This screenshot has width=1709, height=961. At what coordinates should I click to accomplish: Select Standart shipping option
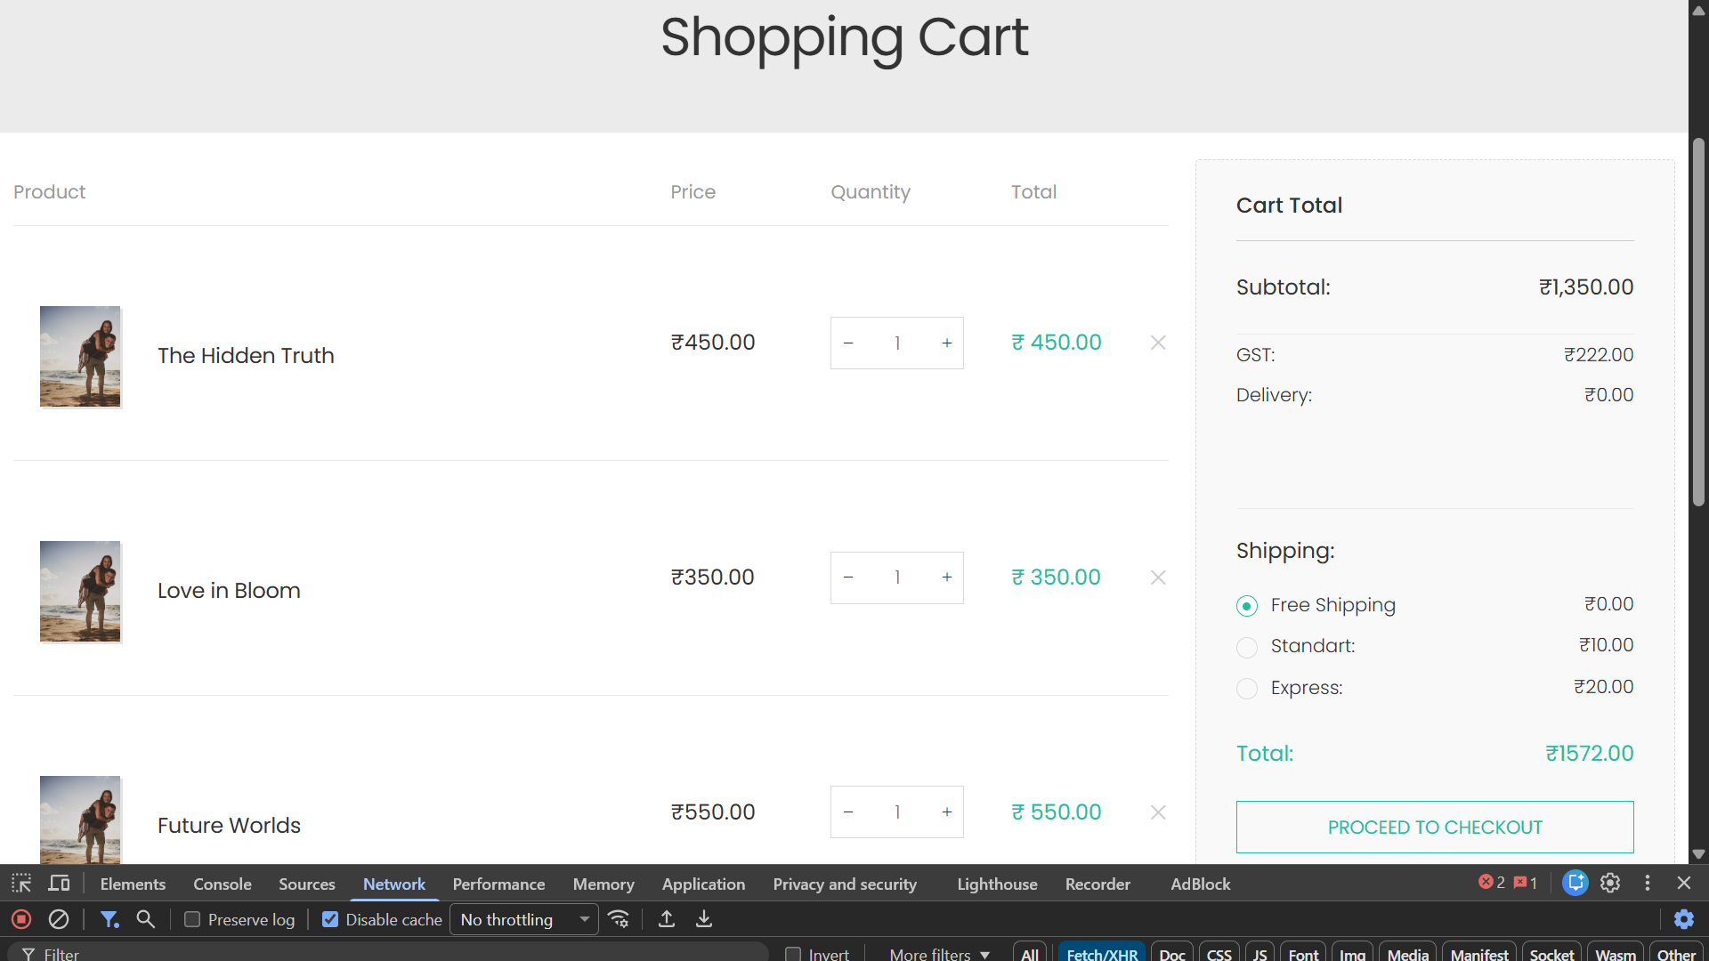1247,647
